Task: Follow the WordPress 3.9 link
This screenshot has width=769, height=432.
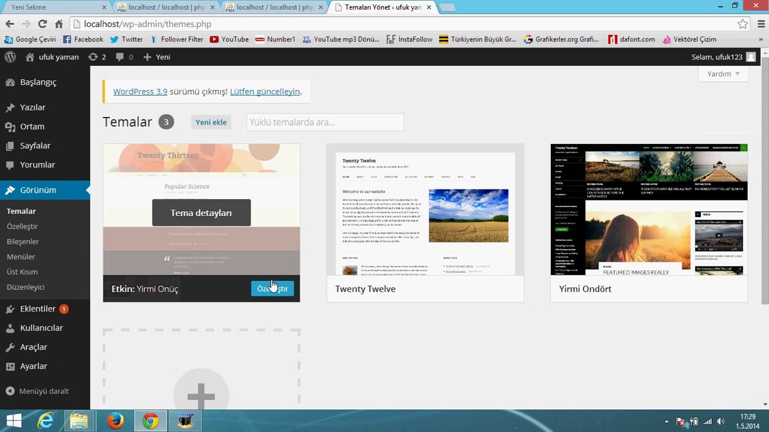Action: tap(140, 92)
